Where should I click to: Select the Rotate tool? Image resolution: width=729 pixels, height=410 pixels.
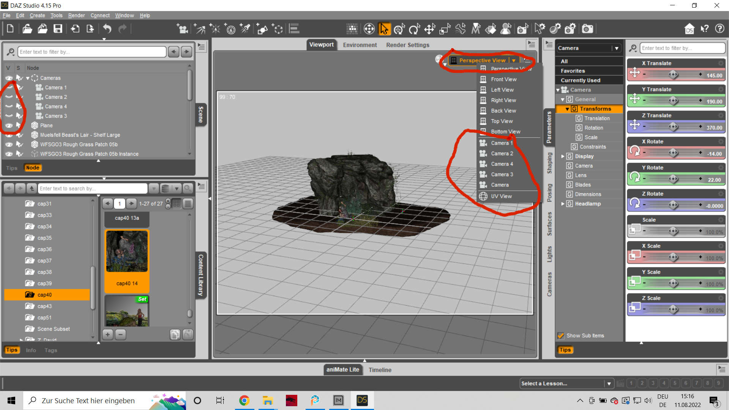click(414, 29)
